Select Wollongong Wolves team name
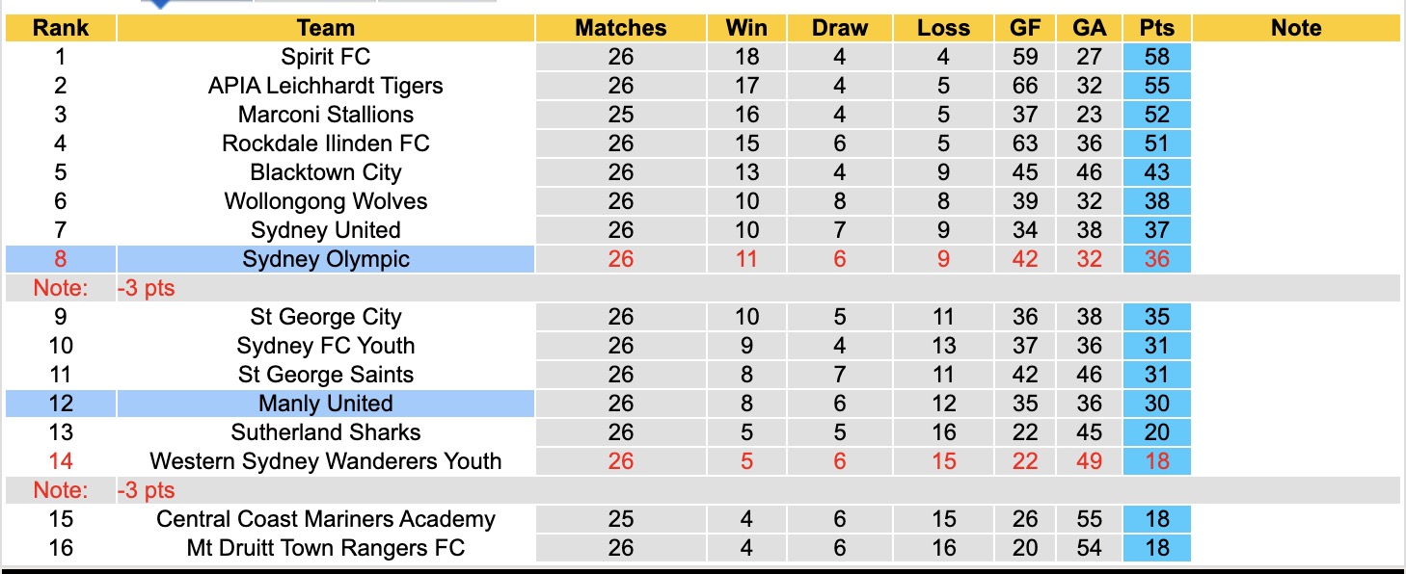The height and width of the screenshot is (574, 1406). click(326, 201)
